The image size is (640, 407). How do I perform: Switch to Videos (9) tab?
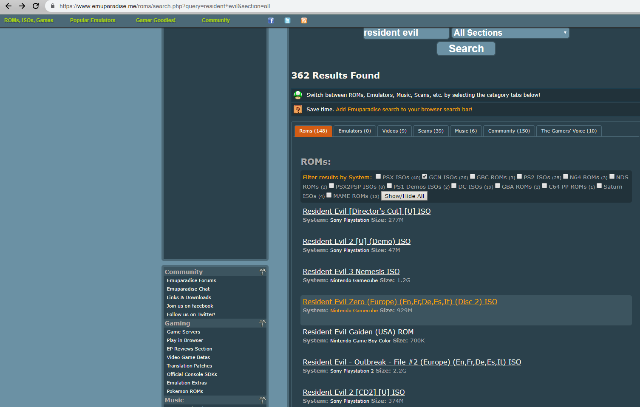(x=394, y=131)
